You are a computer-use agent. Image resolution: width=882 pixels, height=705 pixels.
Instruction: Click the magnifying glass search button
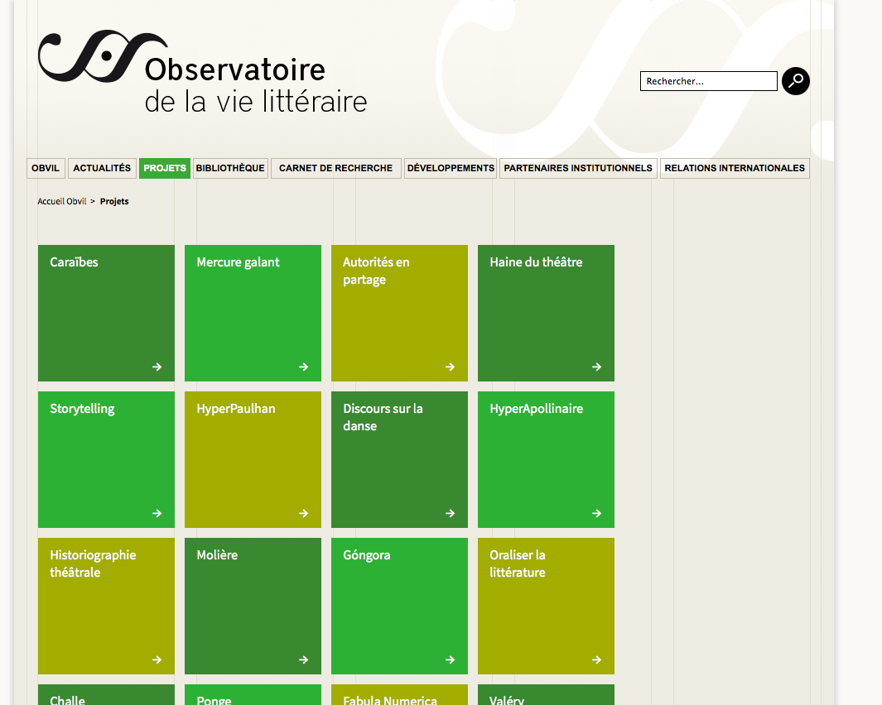(x=795, y=81)
